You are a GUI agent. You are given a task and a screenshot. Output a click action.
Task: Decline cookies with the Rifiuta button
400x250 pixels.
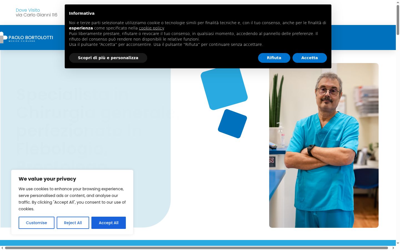pos(274,58)
